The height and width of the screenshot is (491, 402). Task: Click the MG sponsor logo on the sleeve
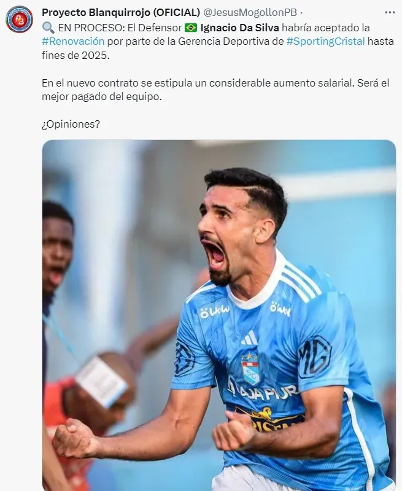tap(315, 357)
